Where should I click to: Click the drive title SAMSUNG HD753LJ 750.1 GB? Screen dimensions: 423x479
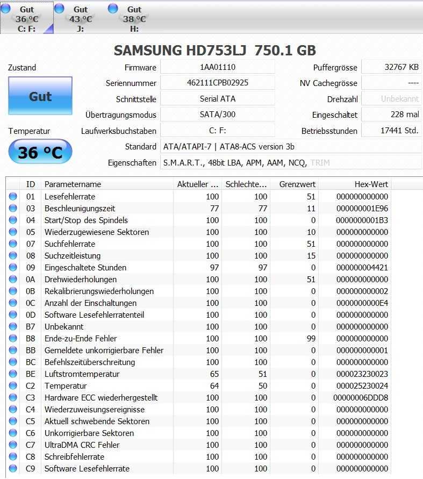pyautogui.click(x=214, y=50)
